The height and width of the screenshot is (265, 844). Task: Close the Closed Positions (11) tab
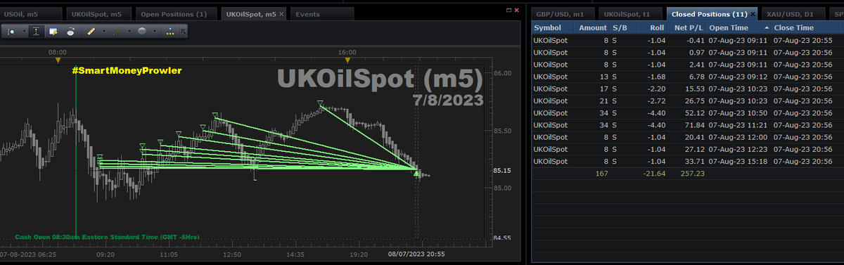[753, 14]
